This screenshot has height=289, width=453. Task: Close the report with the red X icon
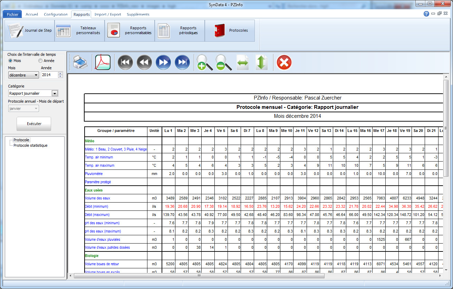tap(284, 63)
